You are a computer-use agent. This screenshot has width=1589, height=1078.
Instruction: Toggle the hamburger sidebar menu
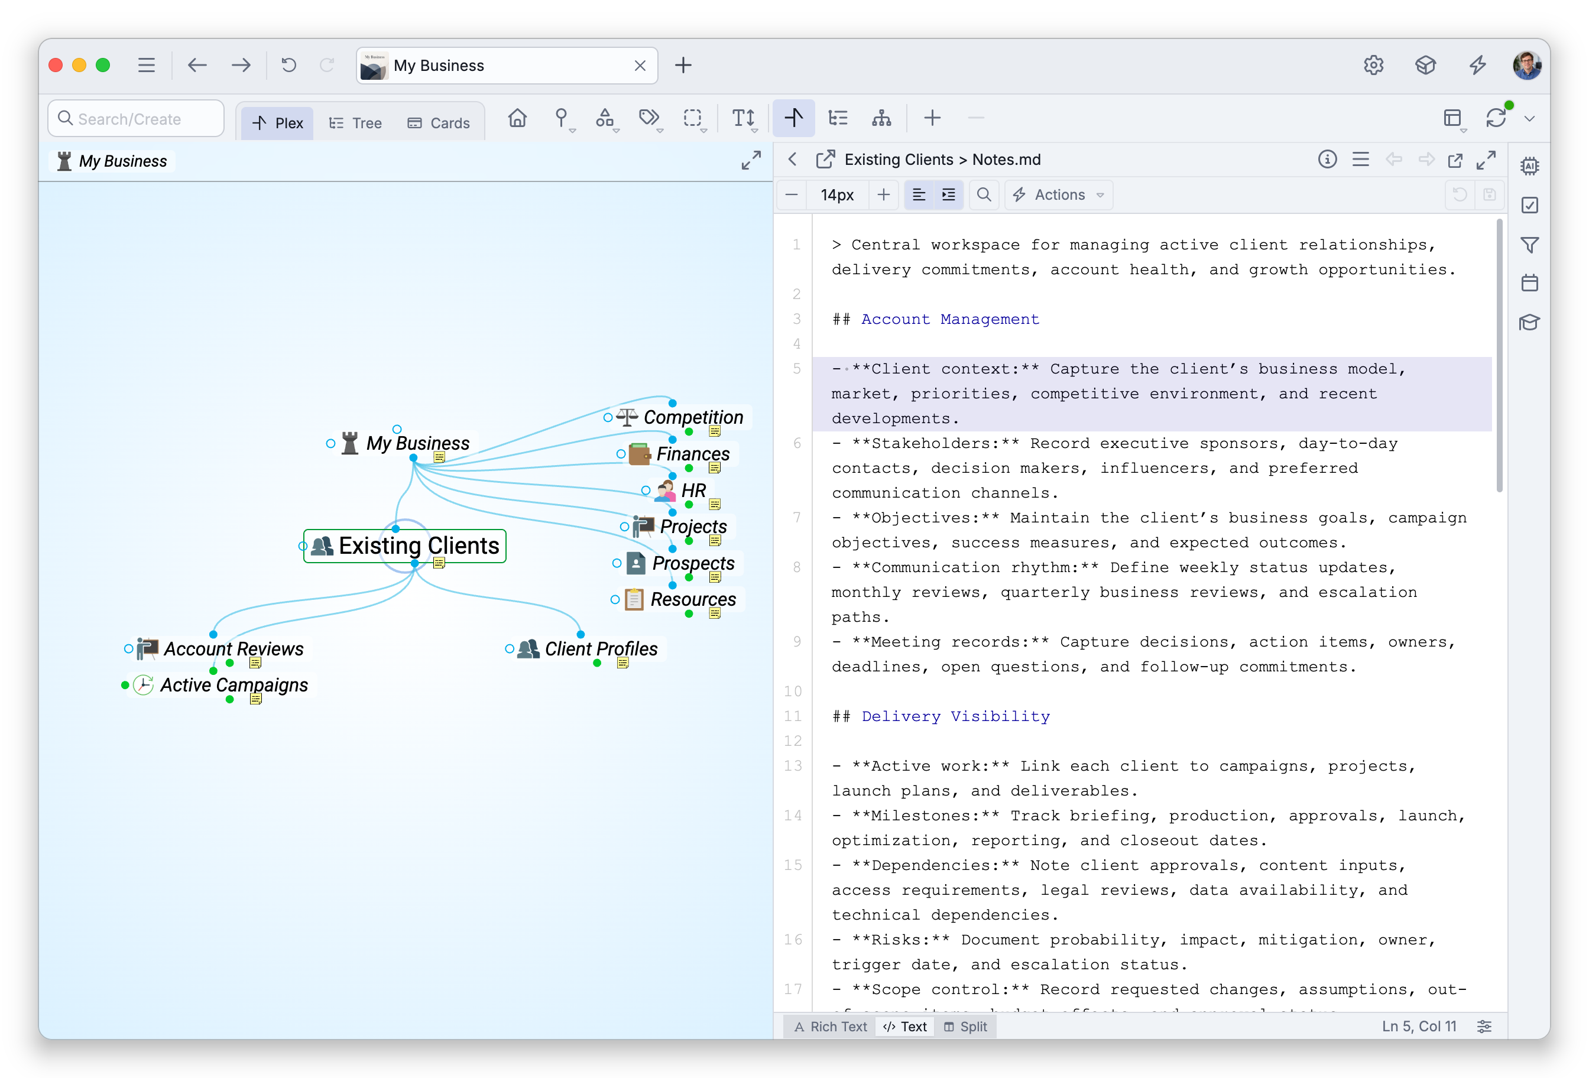click(145, 65)
